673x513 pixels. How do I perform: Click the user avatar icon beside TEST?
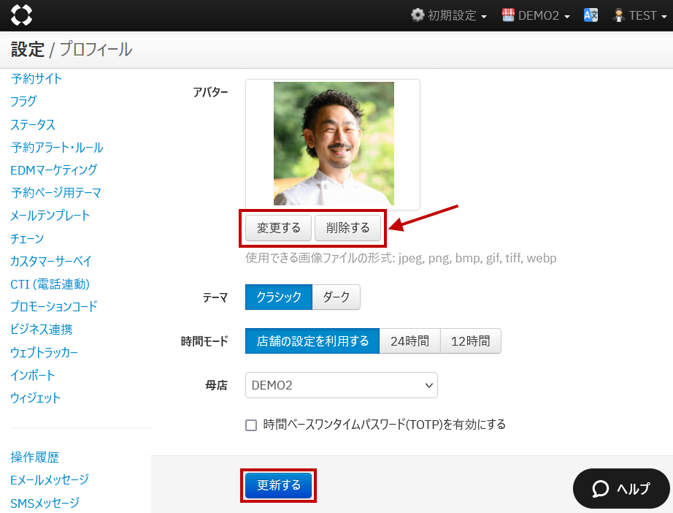click(x=618, y=15)
